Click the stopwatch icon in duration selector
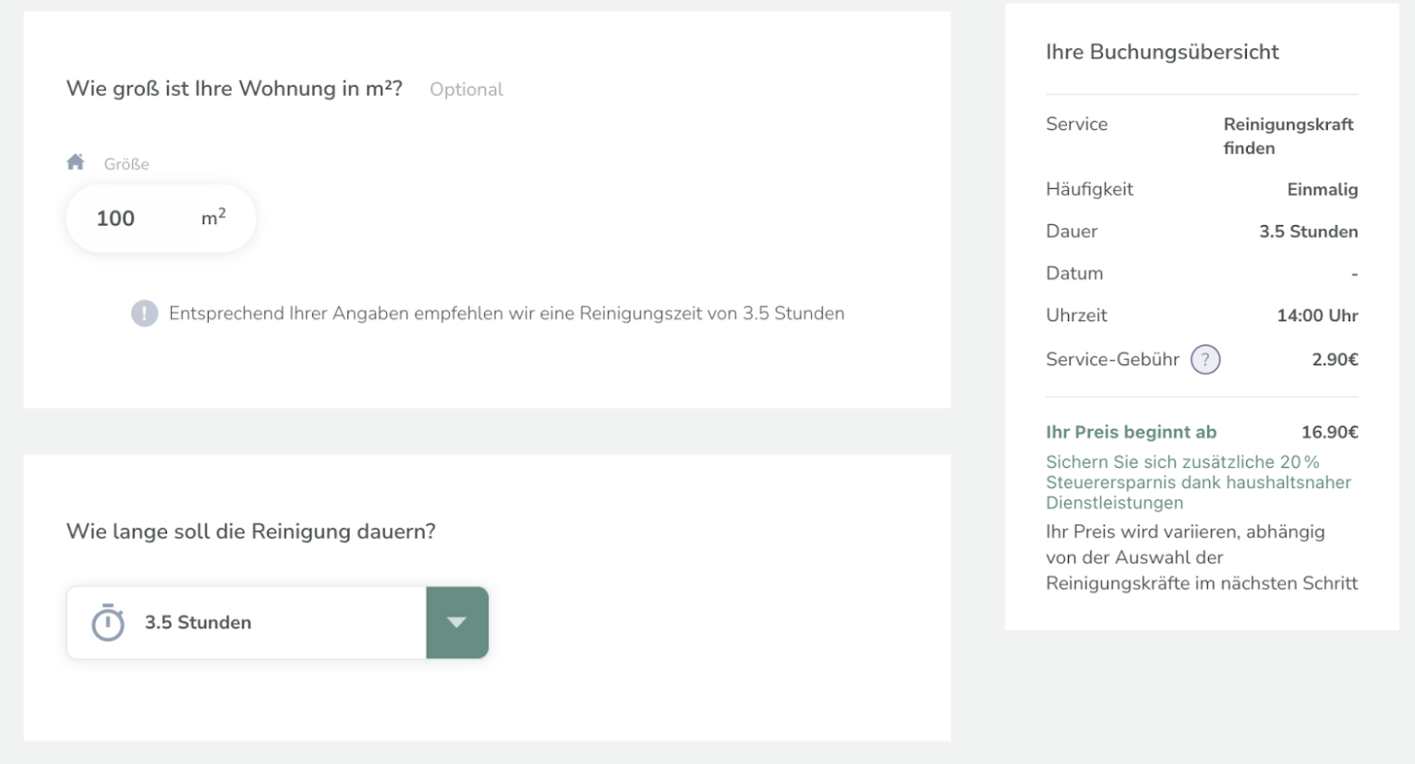1415x764 pixels. 108,623
